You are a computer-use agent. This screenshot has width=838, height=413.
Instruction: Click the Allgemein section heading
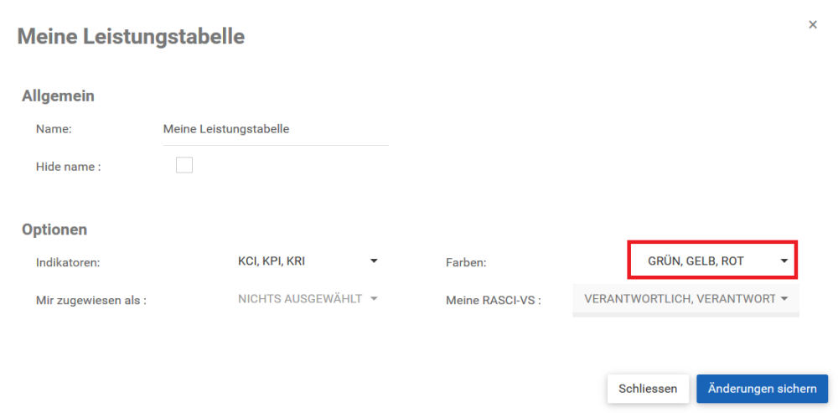(59, 96)
